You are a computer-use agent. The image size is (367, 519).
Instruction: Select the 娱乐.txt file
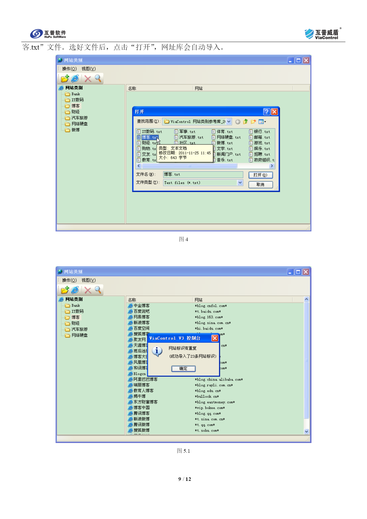tap(260, 149)
